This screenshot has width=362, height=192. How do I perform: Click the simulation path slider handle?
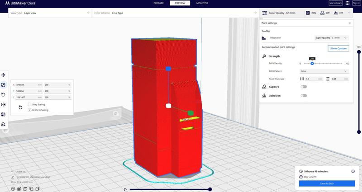coord(210,189)
